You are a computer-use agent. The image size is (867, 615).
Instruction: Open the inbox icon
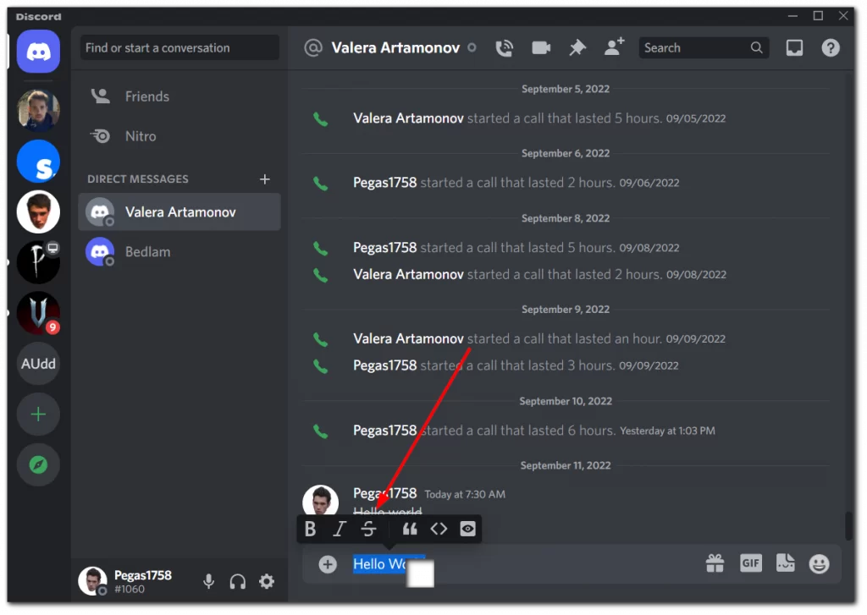[794, 48]
